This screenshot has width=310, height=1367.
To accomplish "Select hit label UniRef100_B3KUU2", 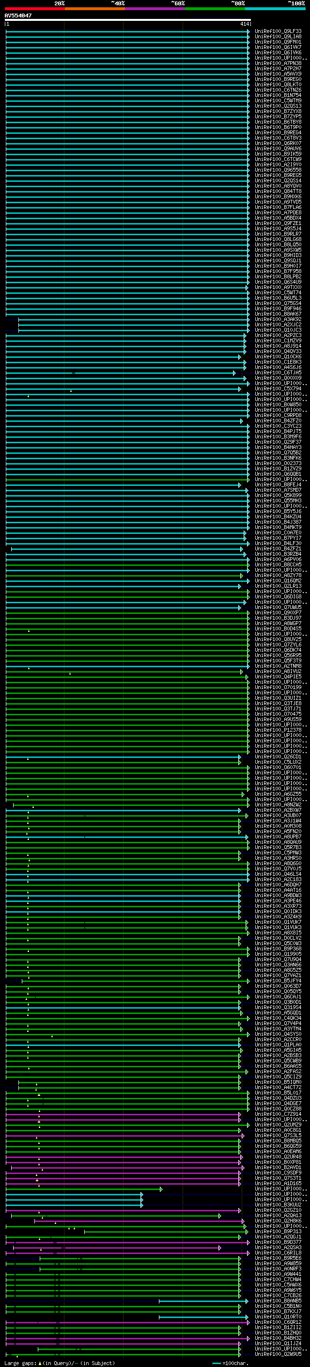I will coord(278,1205).
